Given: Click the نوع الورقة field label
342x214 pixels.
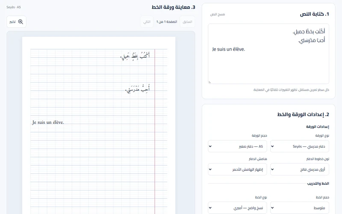Looking at the screenshot, I should tap(322, 136).
